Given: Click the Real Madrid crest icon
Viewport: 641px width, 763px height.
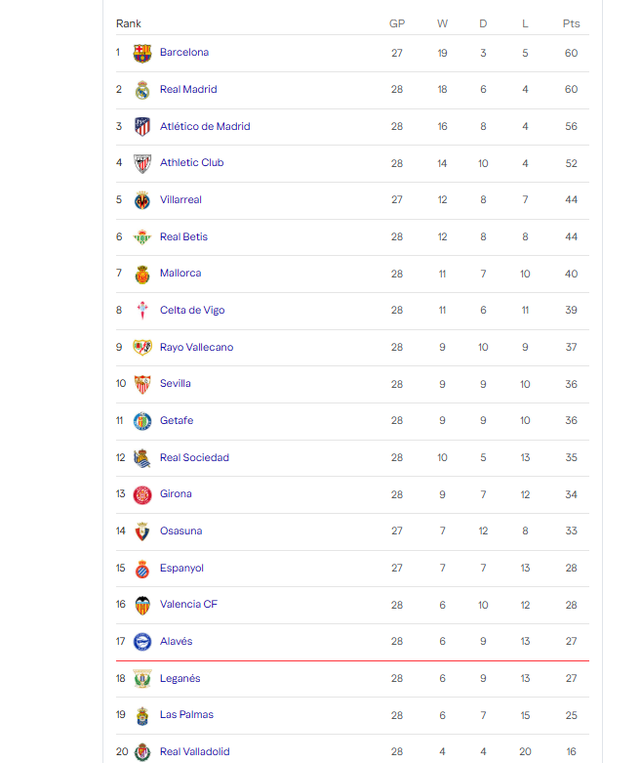Looking at the screenshot, I should click(142, 90).
